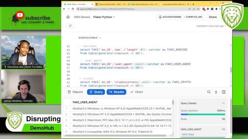The height and width of the screenshot is (139, 248).
Task: Search the query results
Action: tap(209, 92)
